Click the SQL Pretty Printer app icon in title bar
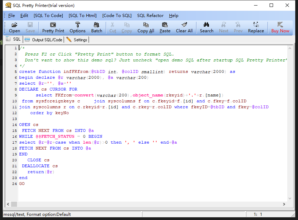This screenshot has width=298, height=220. (8, 5)
